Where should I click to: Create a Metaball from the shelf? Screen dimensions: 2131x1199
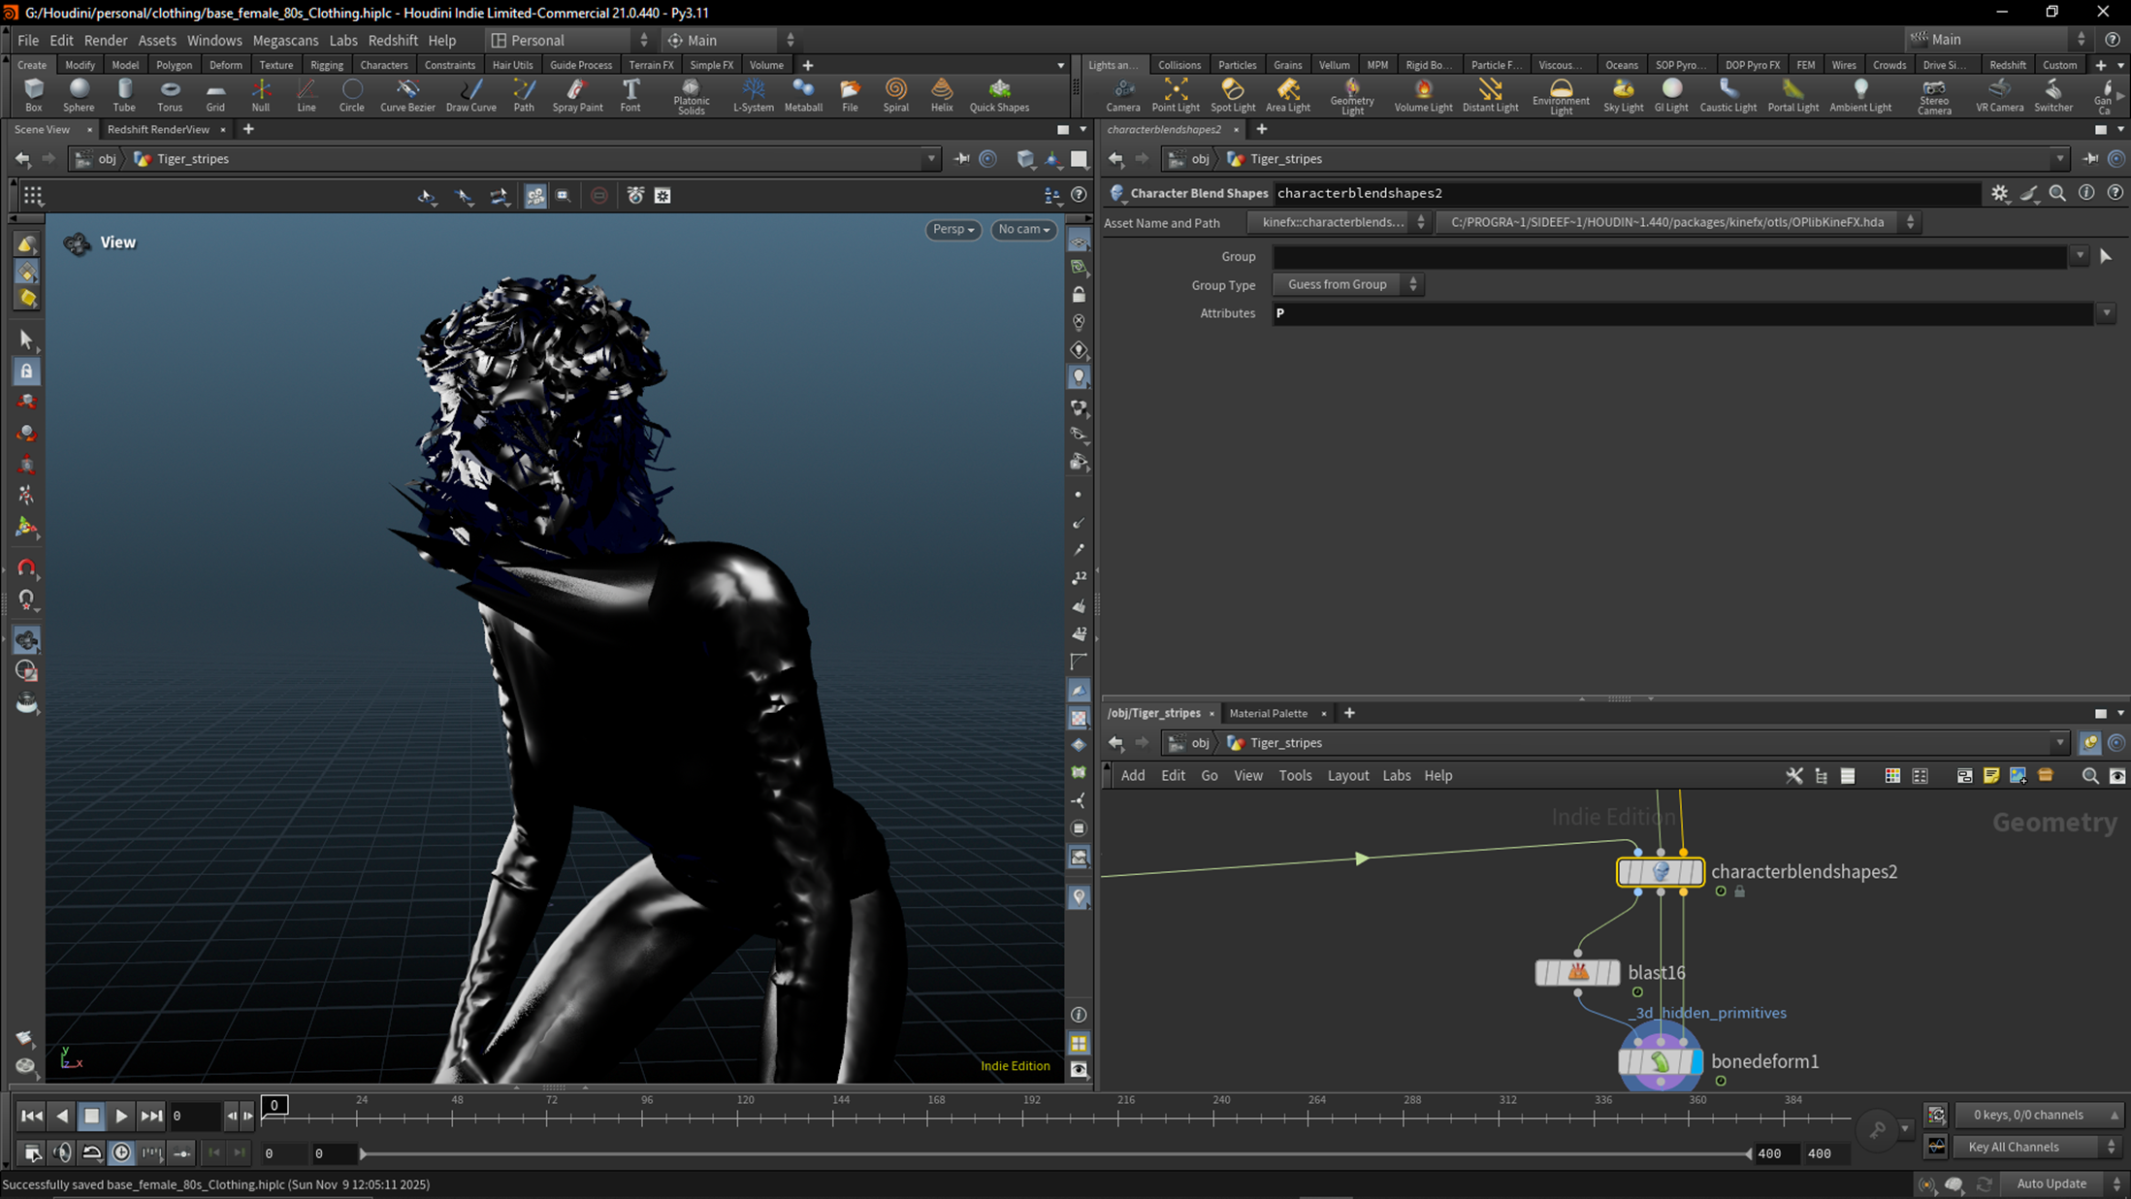pyautogui.click(x=802, y=94)
